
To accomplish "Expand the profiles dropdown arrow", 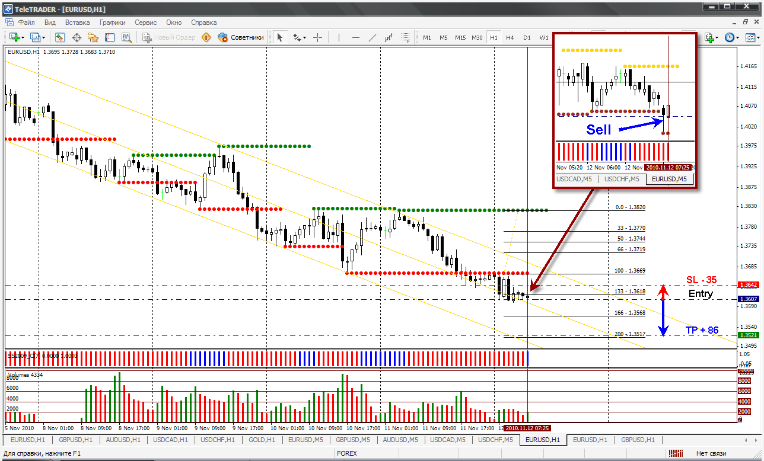I will tap(44, 37).
